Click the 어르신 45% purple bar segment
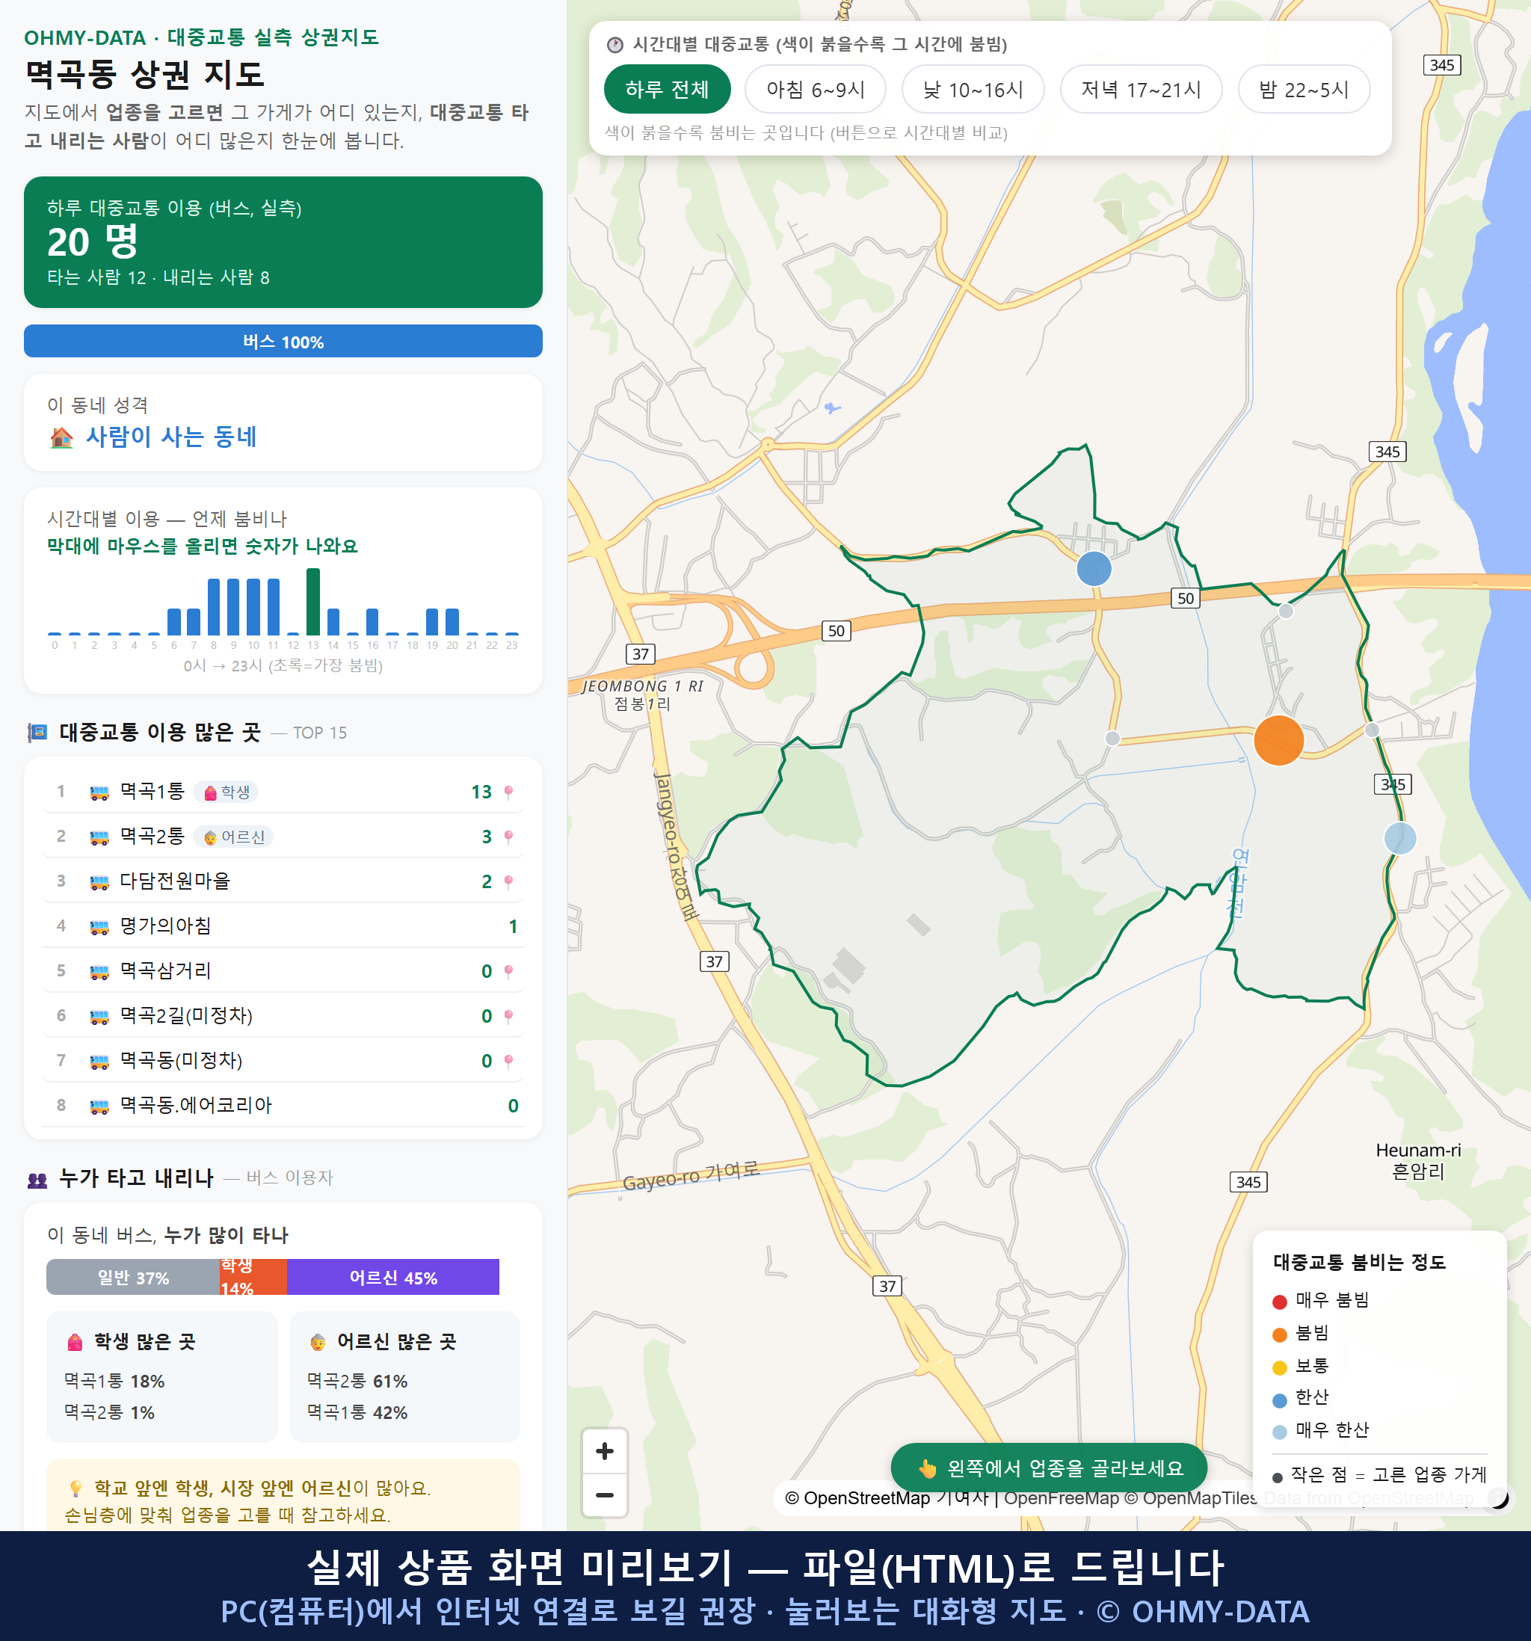This screenshot has height=1641, width=1531. click(x=393, y=1277)
